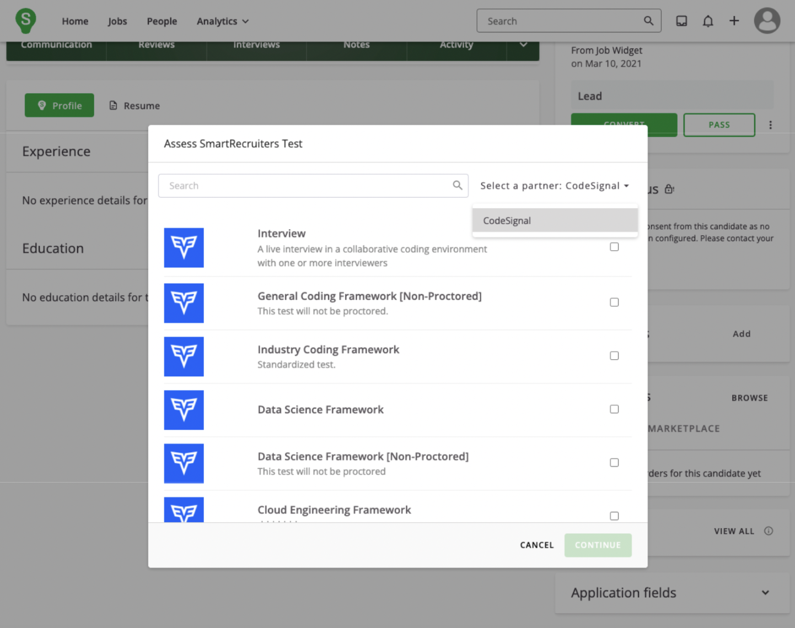Click the CONTINUE button in dialog
Screen dimensions: 795x628
click(598, 545)
